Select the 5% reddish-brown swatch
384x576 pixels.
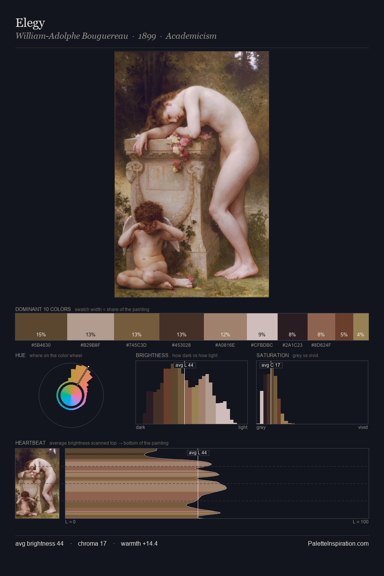[344, 327]
